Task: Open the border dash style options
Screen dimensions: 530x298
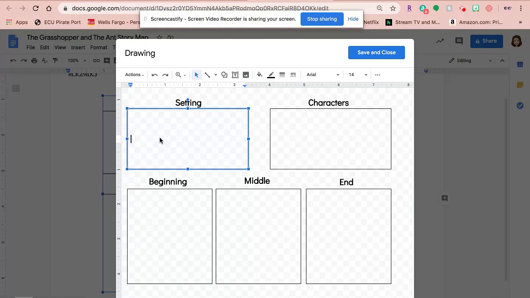Action: (x=293, y=75)
